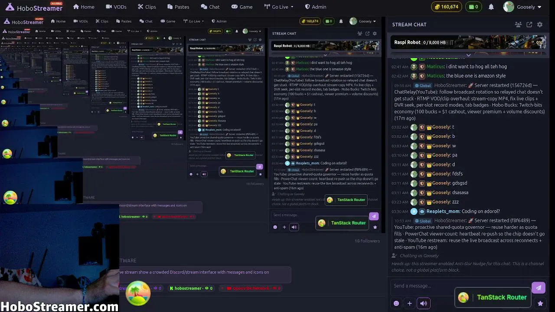Click the crown badge on Goosely's 'fdsfs' message in main chat
The height and width of the screenshot is (312, 555).
click(x=429, y=174)
